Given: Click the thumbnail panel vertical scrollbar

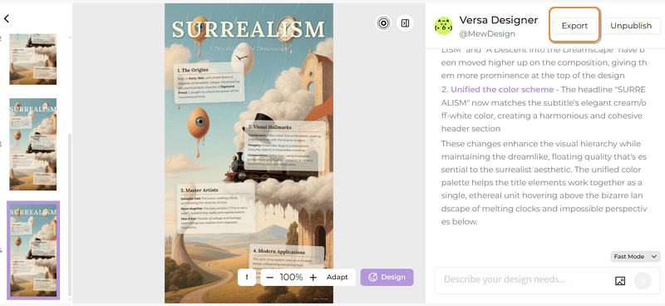Looking at the screenshot, I should pyautogui.click(x=70, y=215).
